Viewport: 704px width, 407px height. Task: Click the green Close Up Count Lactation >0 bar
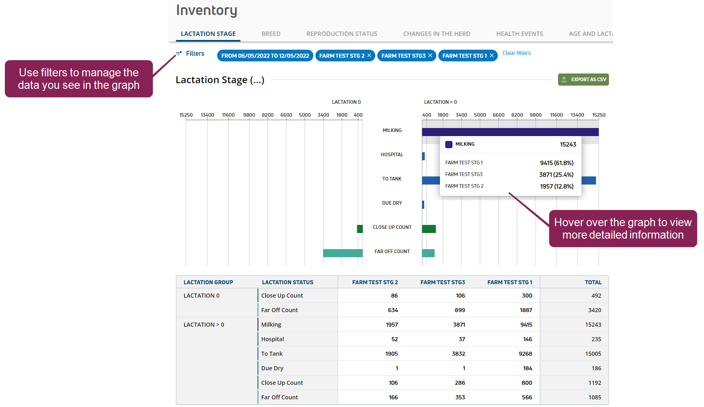429,229
